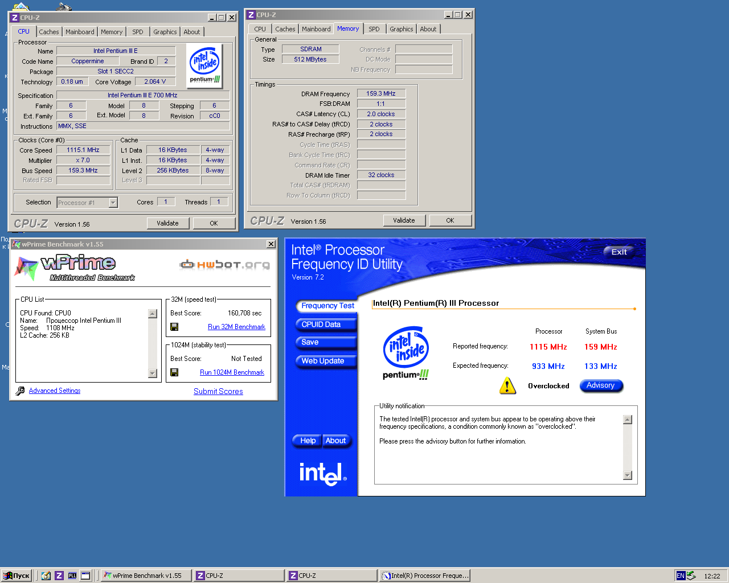Screen dimensions: 729x583
Task: Switch to the CPU tab in the right CPU-Z window
Action: click(x=260, y=29)
